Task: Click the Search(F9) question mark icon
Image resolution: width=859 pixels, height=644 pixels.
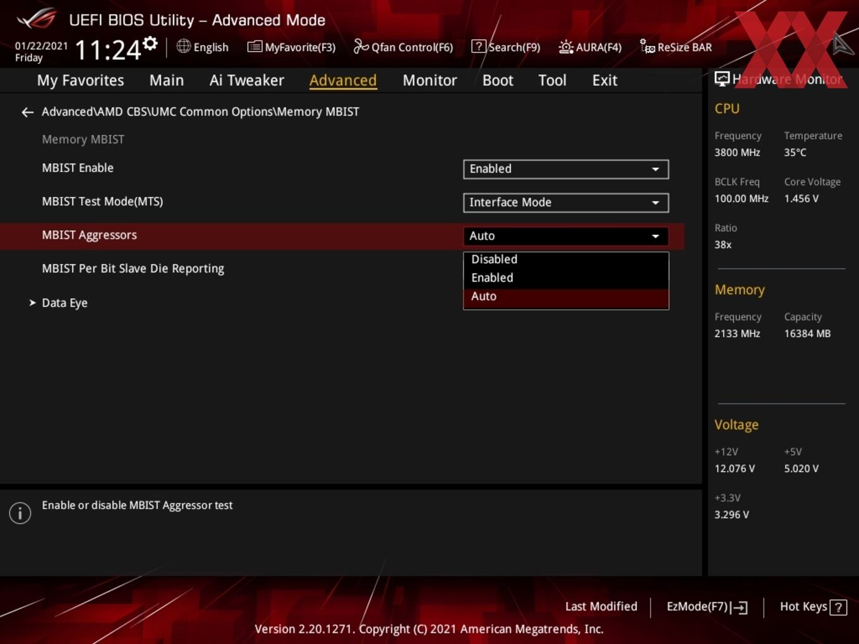Action: [x=479, y=46]
